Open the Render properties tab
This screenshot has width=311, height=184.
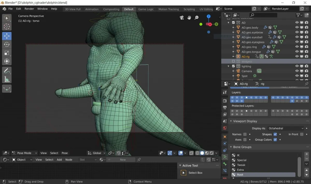225,100
